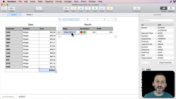
Task: Select the Trigonometric function category
Action: pyautogui.click(x=149, y=58)
